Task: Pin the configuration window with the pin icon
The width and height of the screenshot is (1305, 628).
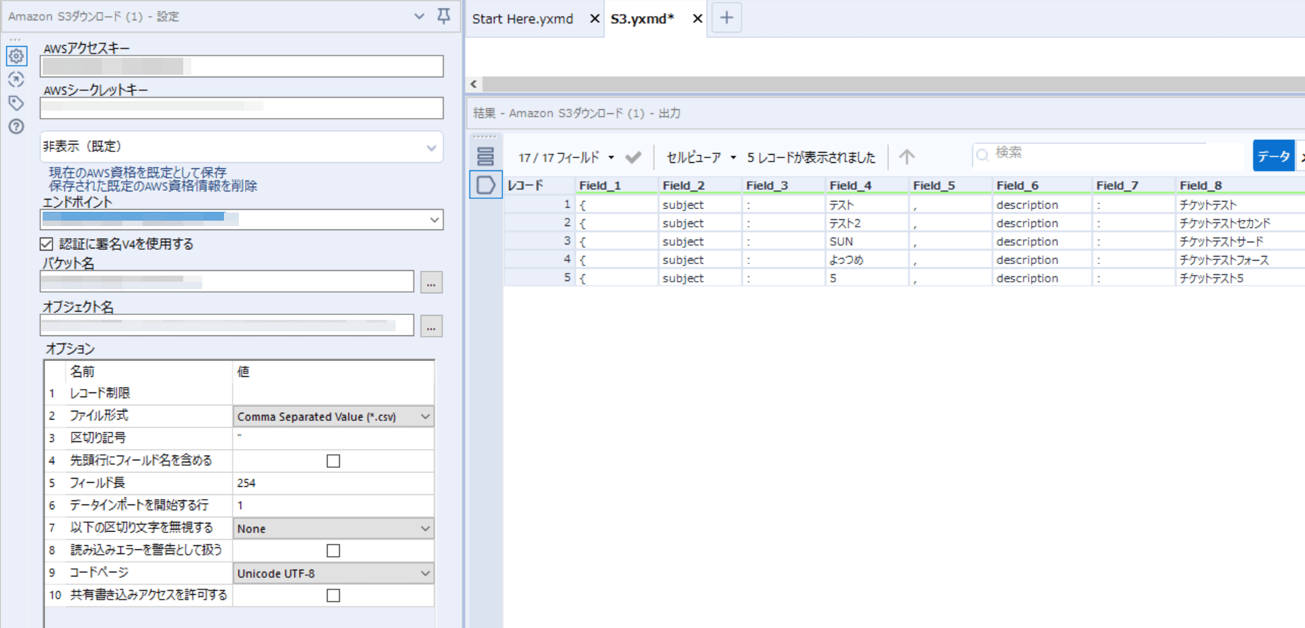Action: coord(444,16)
